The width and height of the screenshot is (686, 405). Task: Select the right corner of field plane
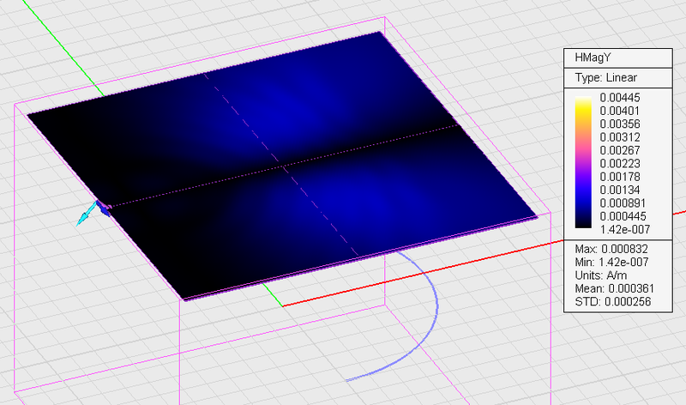pyautogui.click(x=537, y=217)
